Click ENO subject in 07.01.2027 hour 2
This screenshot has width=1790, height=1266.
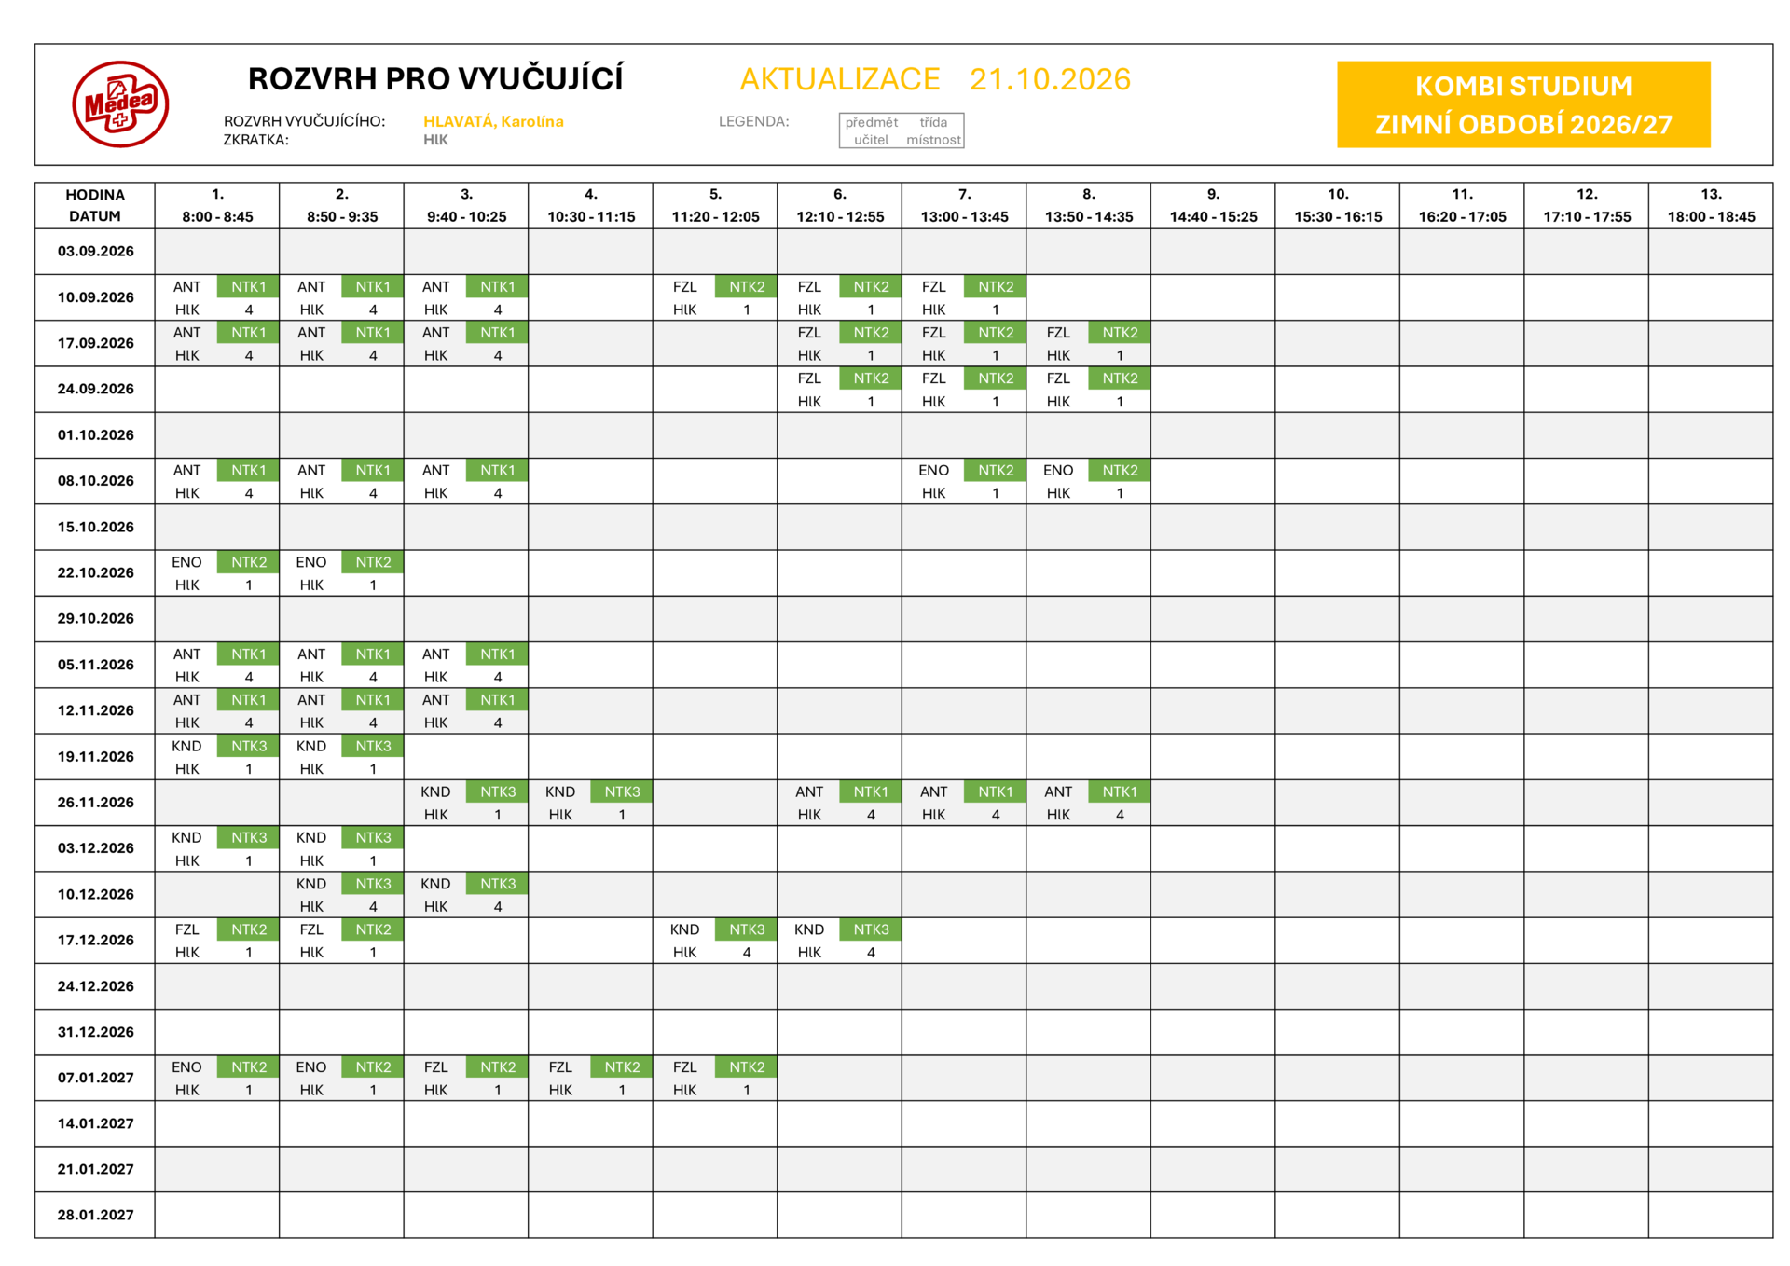(311, 1067)
